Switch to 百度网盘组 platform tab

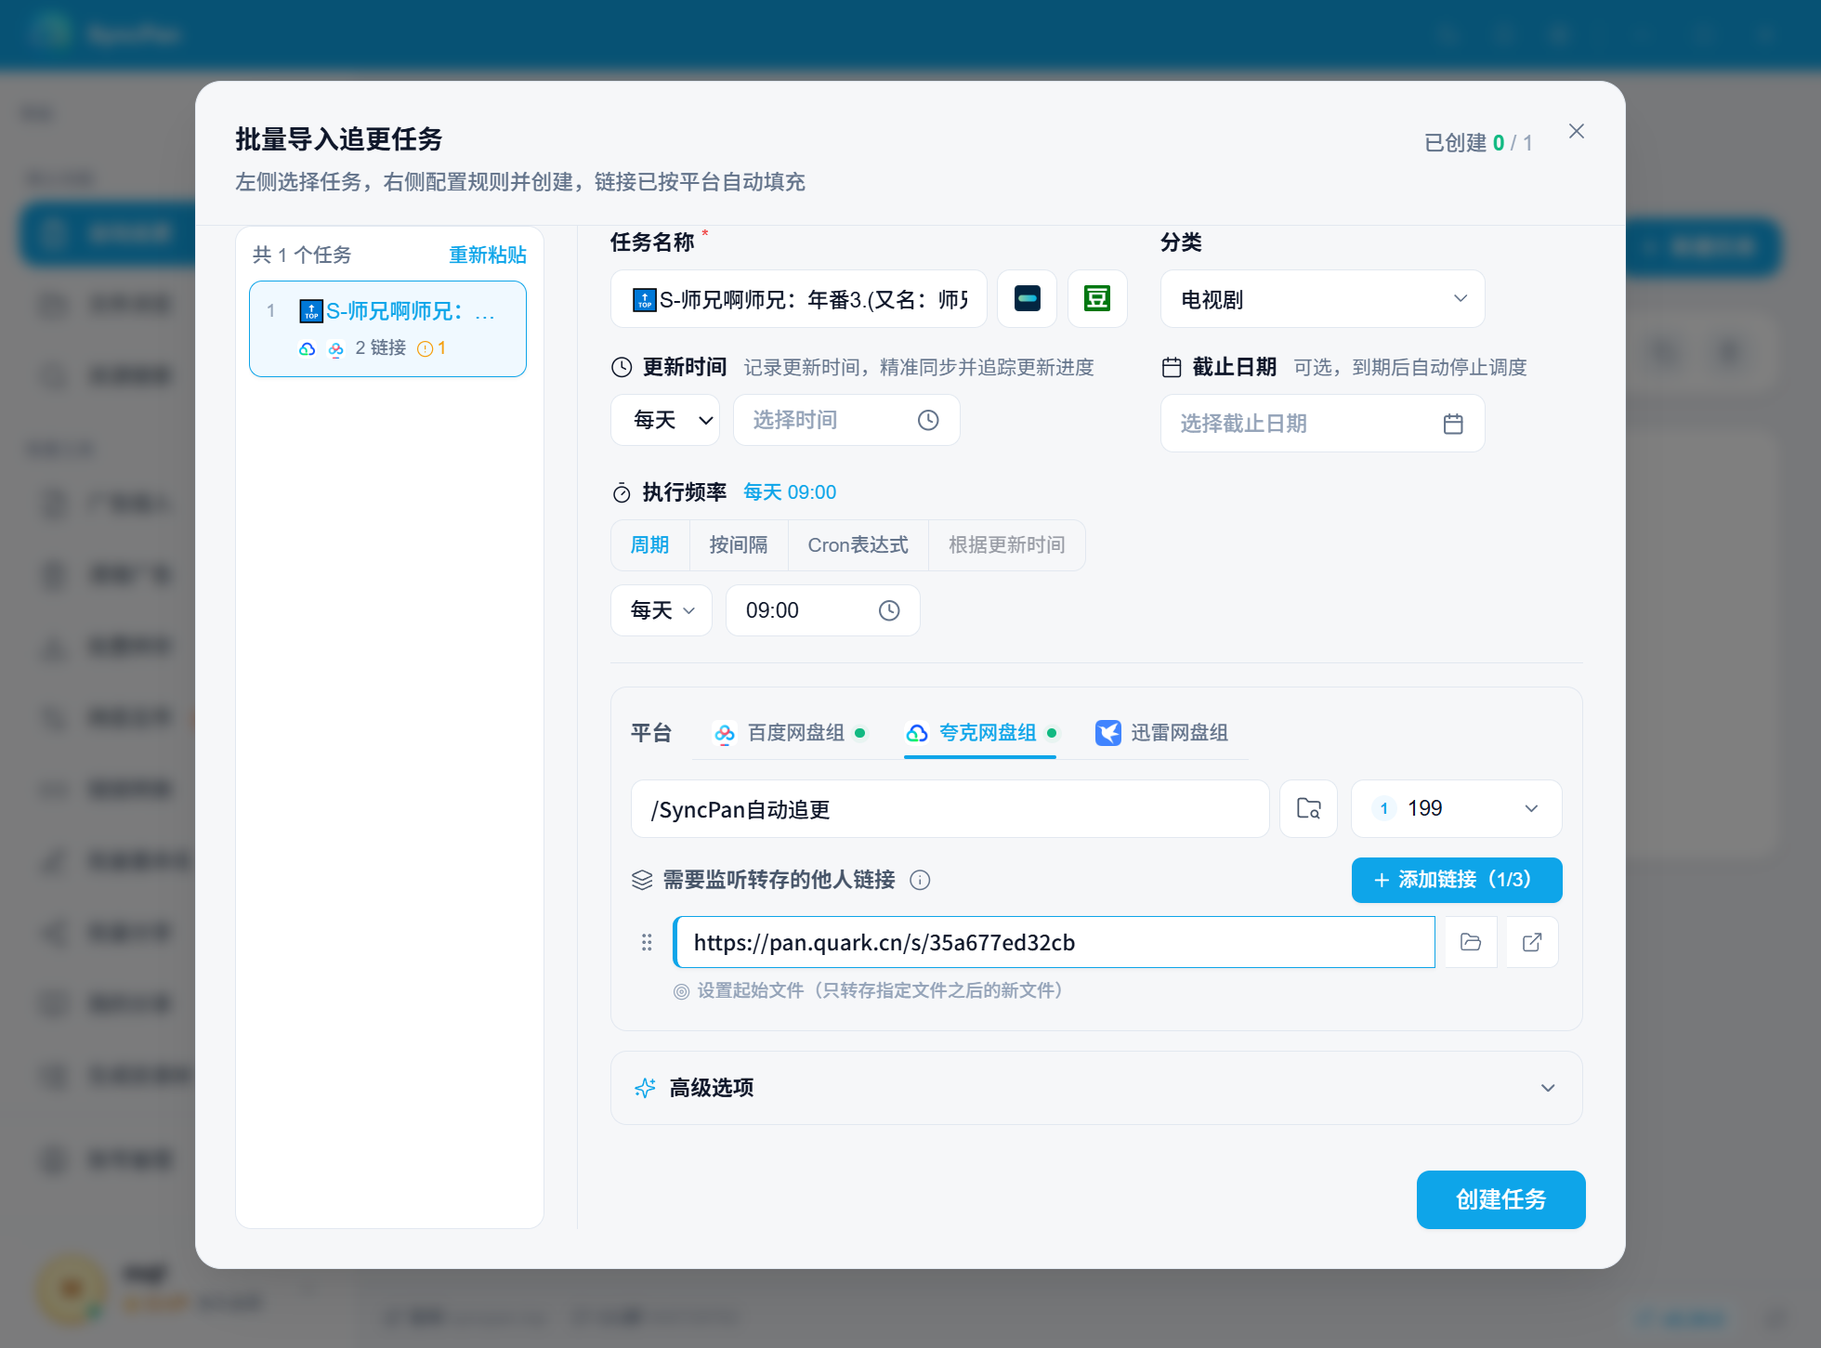point(790,733)
